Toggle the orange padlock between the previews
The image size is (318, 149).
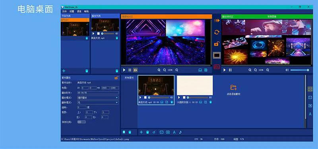tap(217, 43)
